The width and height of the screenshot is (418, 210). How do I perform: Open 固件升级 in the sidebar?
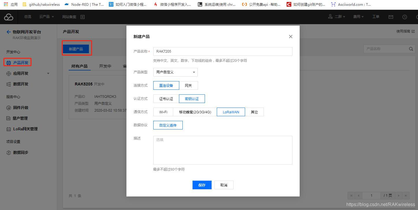point(21,108)
